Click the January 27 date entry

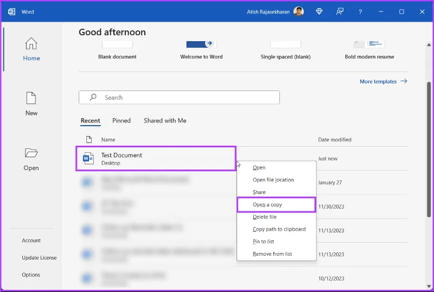[x=330, y=183]
